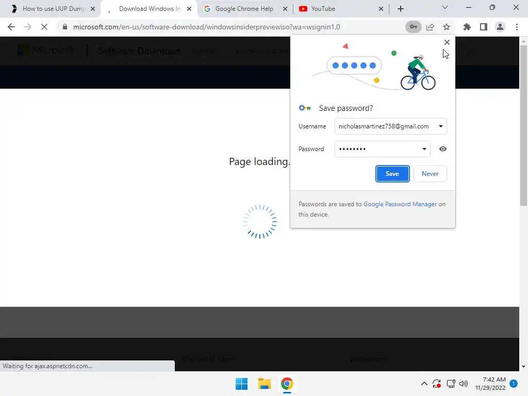Screen dimensions: 528x396
Task: Close the How to use UUP Dump tab
Action: pyautogui.click(x=93, y=9)
